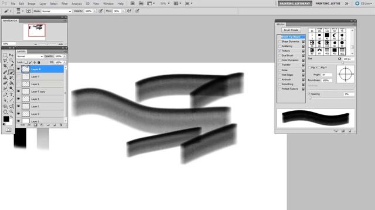Switch to the Navigator panel tab
This screenshot has width=375, height=210.
pos(10,21)
